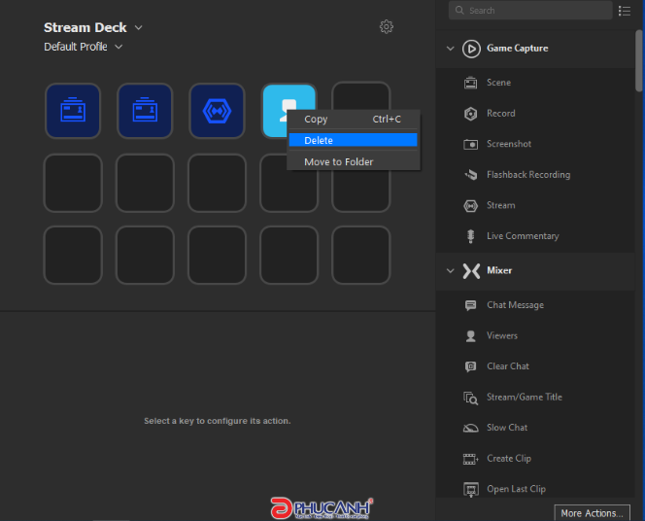The height and width of the screenshot is (521, 645).
Task: Collapse the Game Capture category
Action: pos(451,49)
